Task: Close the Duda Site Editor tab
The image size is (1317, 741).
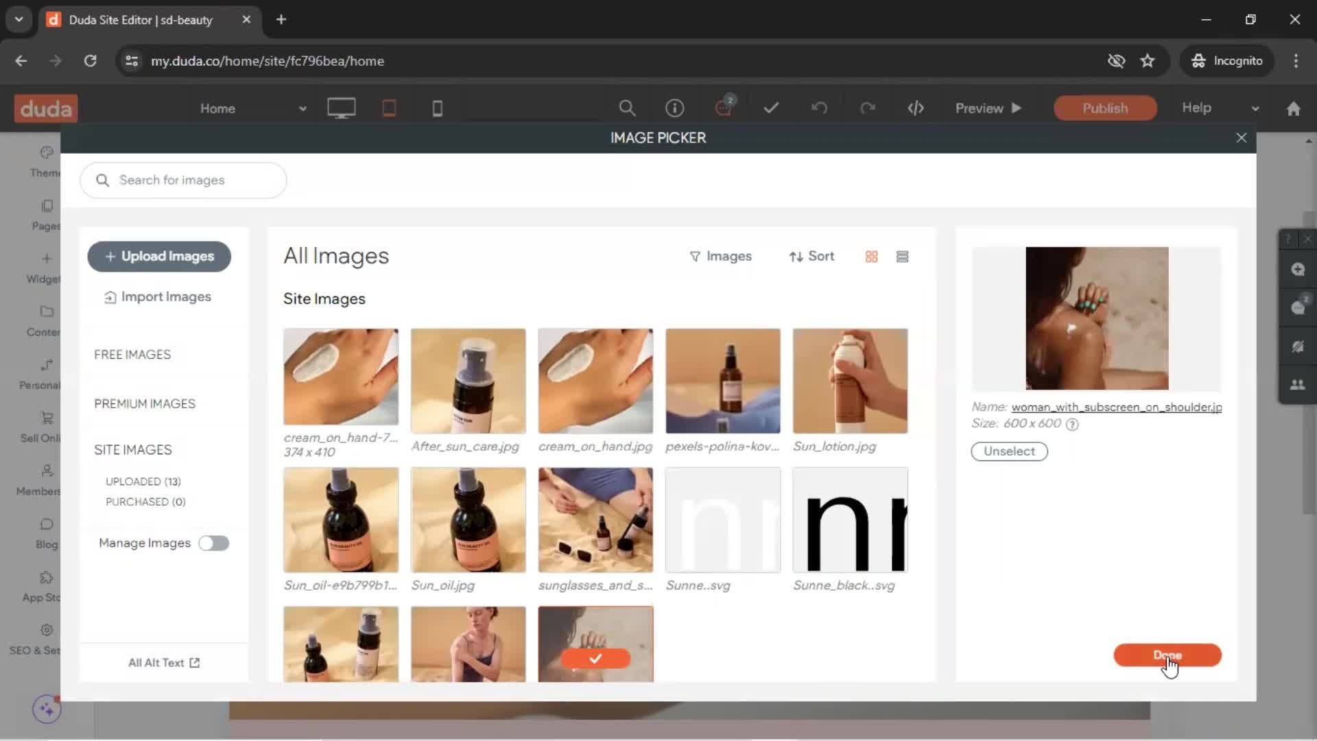Action: tap(246, 19)
